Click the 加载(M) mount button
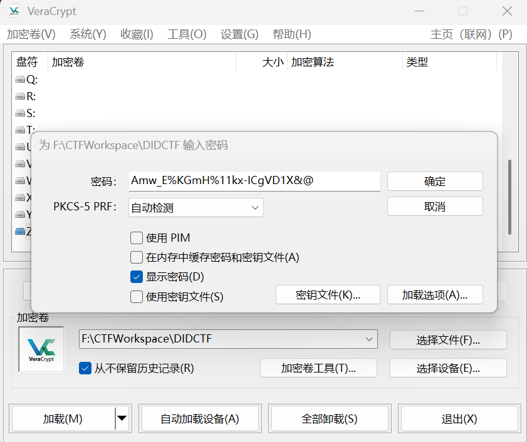 (63, 418)
